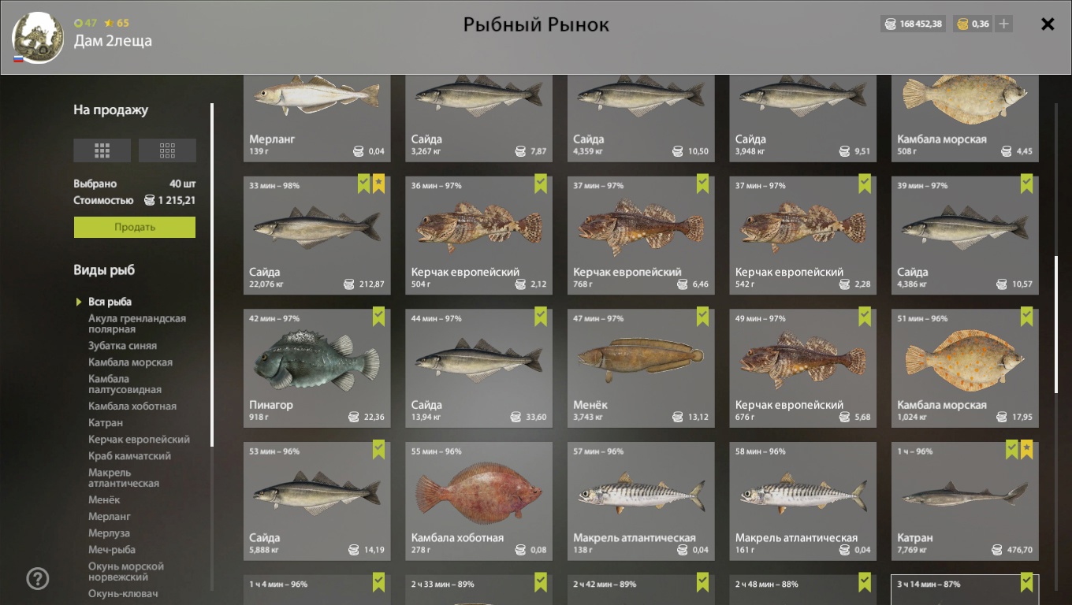Screen dimensions: 1072x605
Task: Click the Продать sell button
Action: click(x=135, y=227)
